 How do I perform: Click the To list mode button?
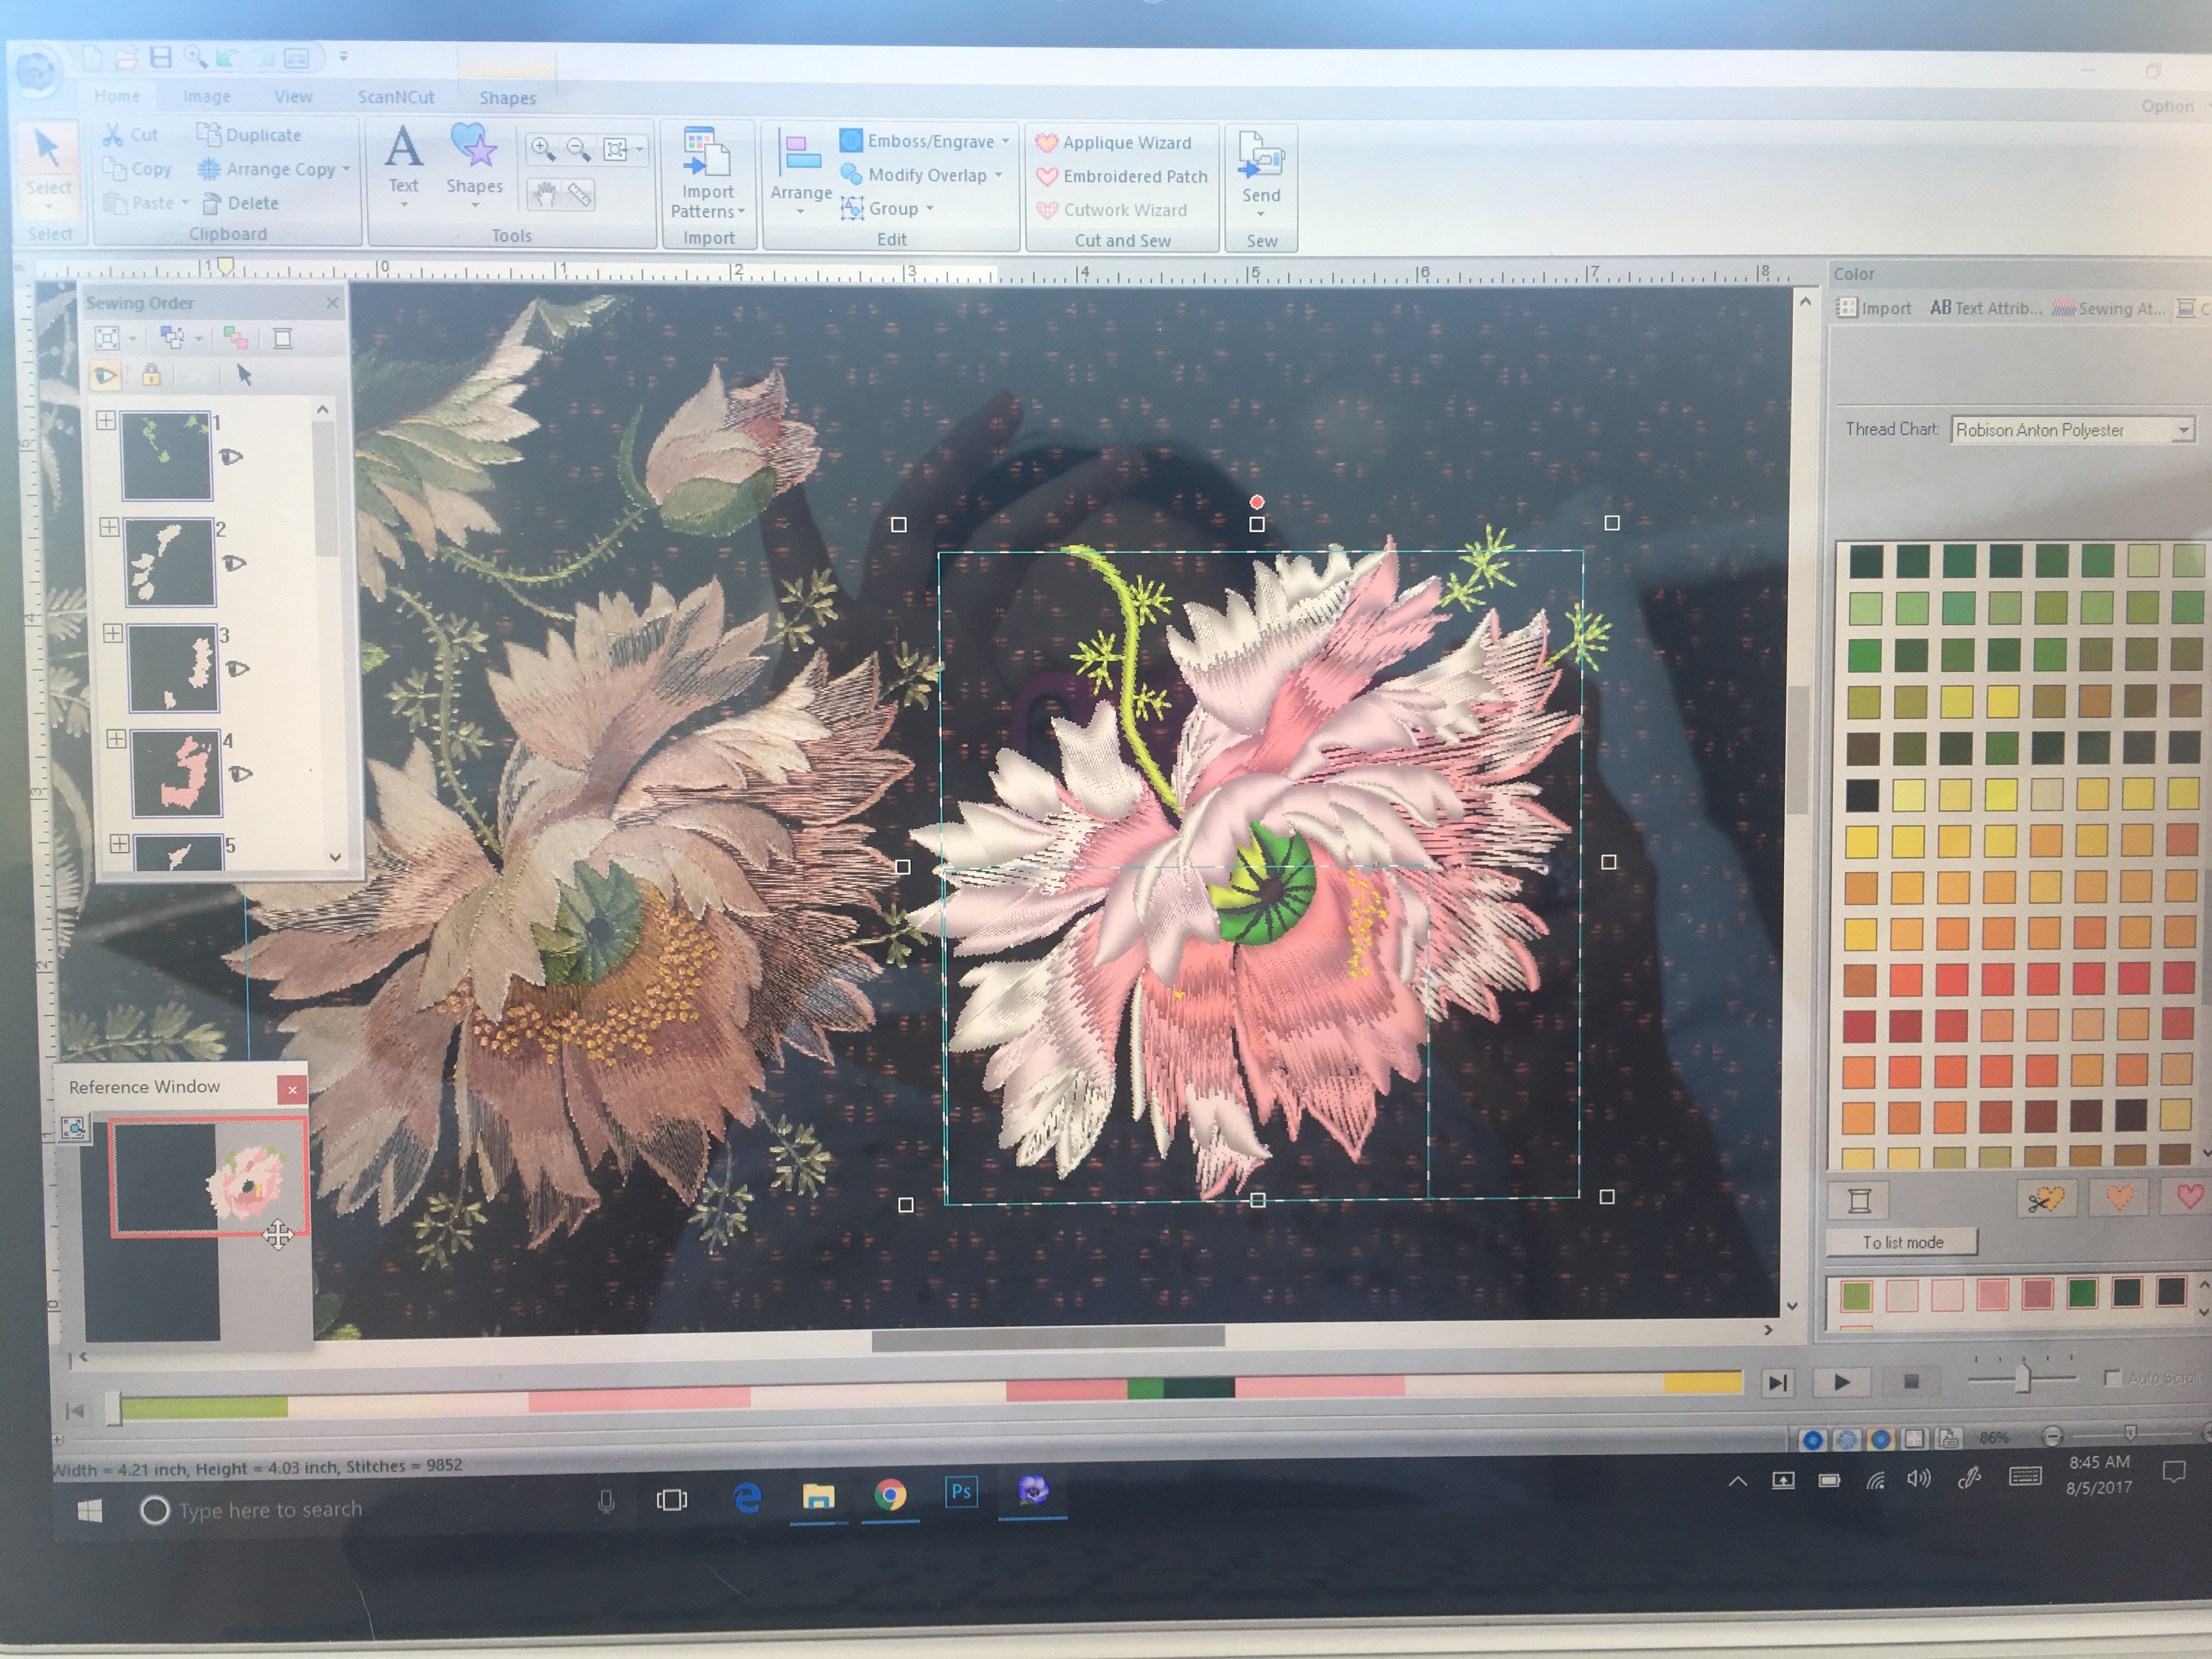[1901, 1242]
